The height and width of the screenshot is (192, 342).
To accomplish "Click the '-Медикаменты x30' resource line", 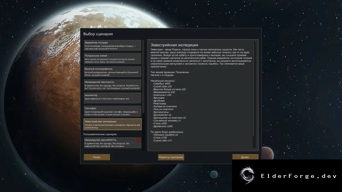I will click(x=164, y=92).
